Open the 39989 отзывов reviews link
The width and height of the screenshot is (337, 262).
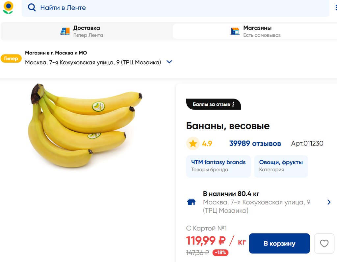point(255,143)
